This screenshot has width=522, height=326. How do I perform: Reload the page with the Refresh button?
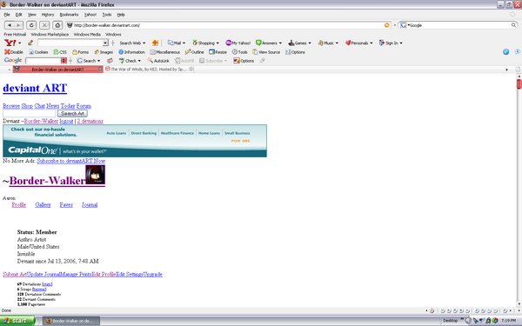pos(31,25)
